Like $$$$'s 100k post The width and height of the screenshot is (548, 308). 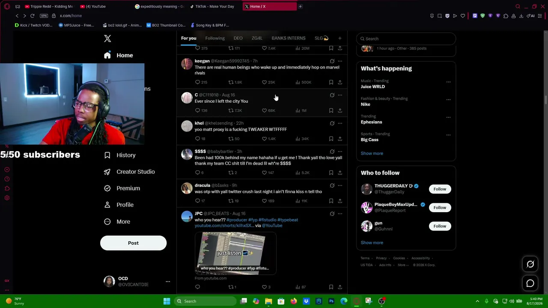point(264,173)
